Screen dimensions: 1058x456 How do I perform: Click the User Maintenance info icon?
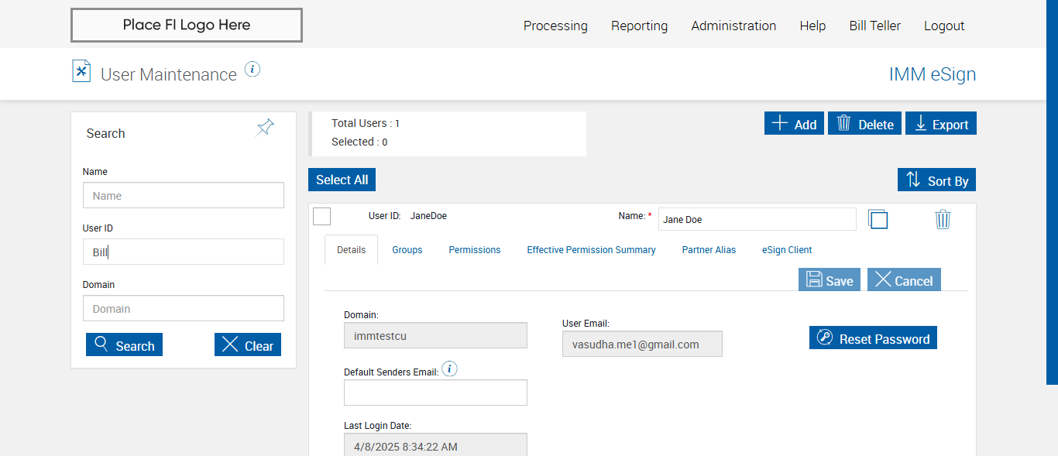point(252,70)
